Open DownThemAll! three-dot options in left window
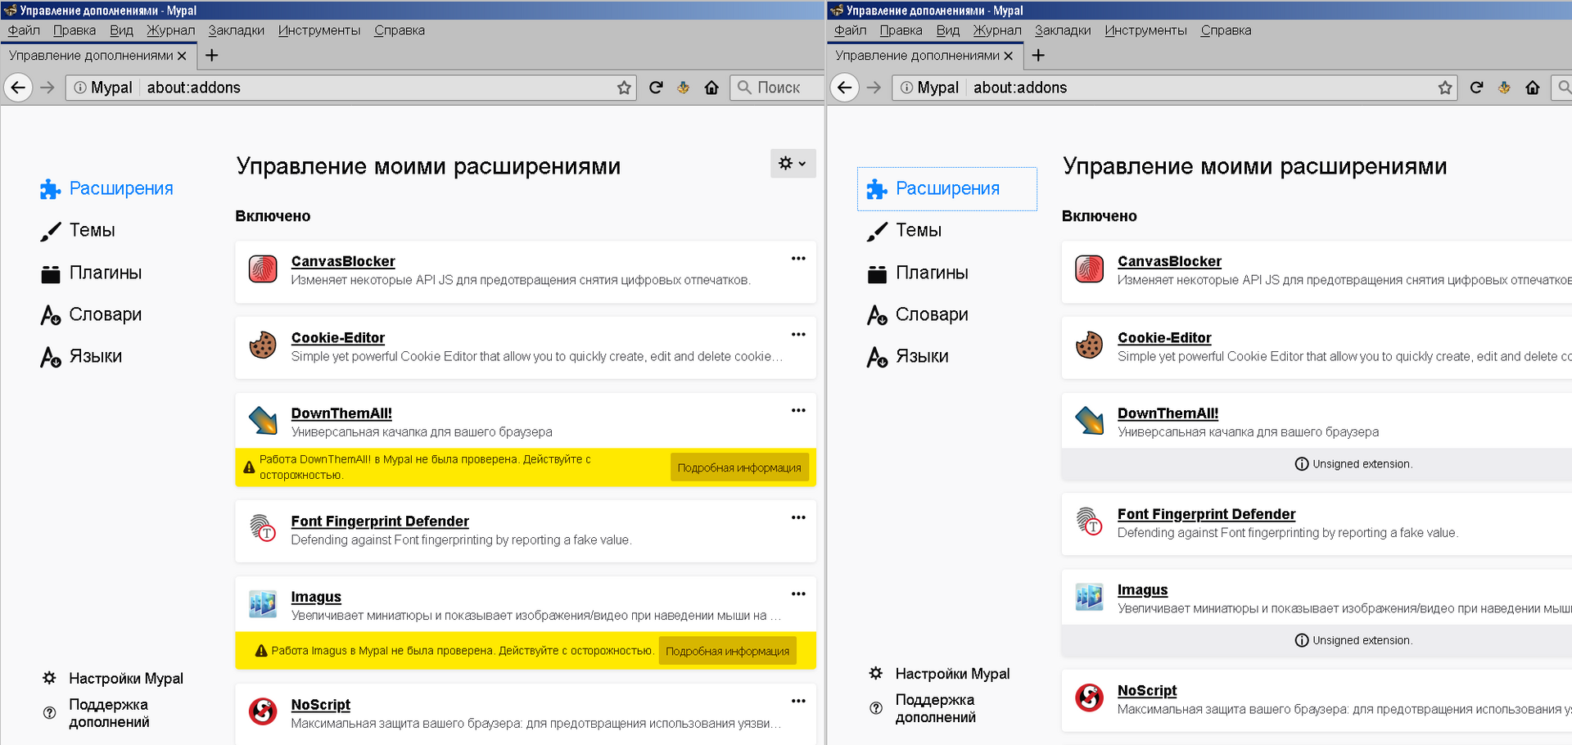 pos(798,411)
